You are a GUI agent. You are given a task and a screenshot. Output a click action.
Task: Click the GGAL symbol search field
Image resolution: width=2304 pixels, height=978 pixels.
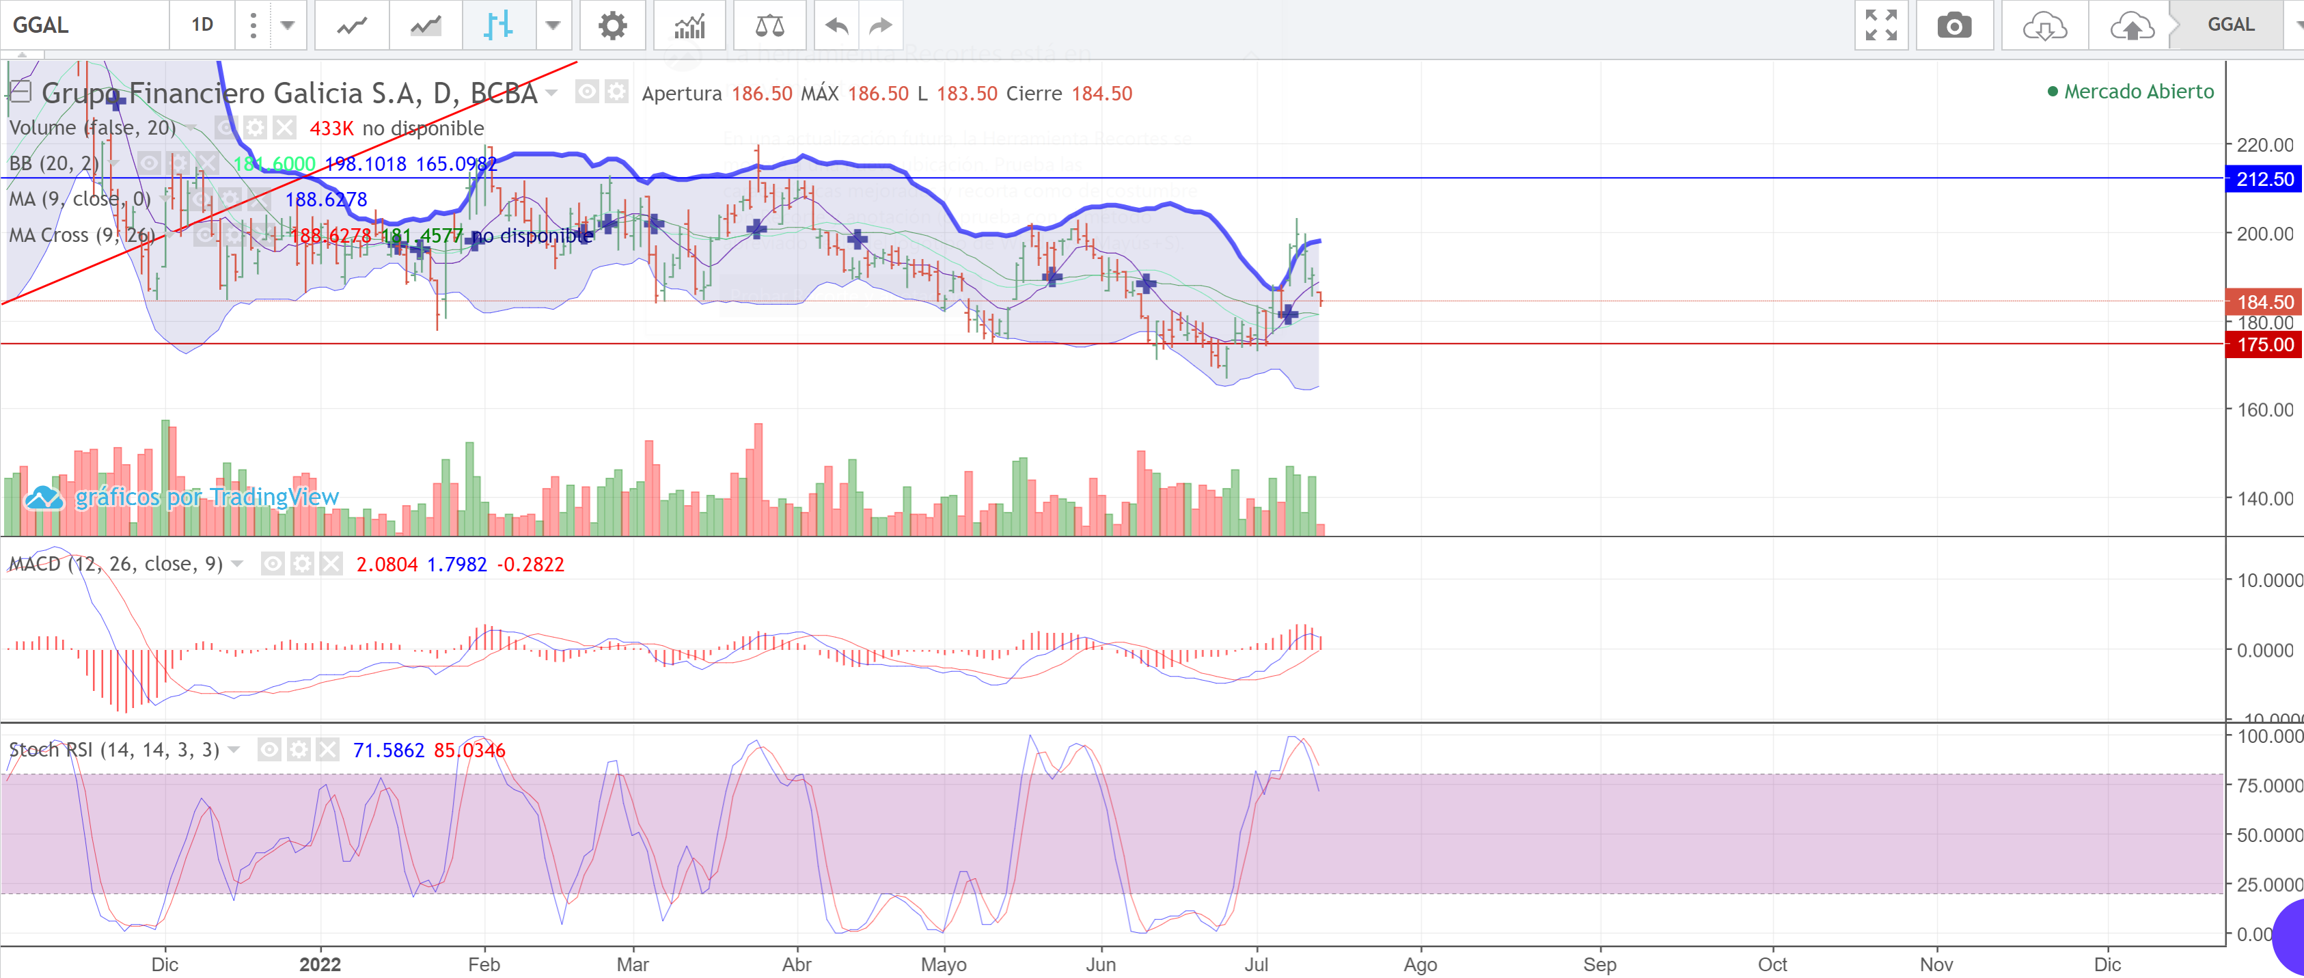click(85, 25)
